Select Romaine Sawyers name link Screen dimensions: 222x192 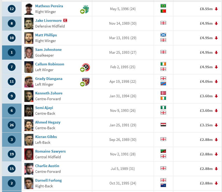point(51,151)
